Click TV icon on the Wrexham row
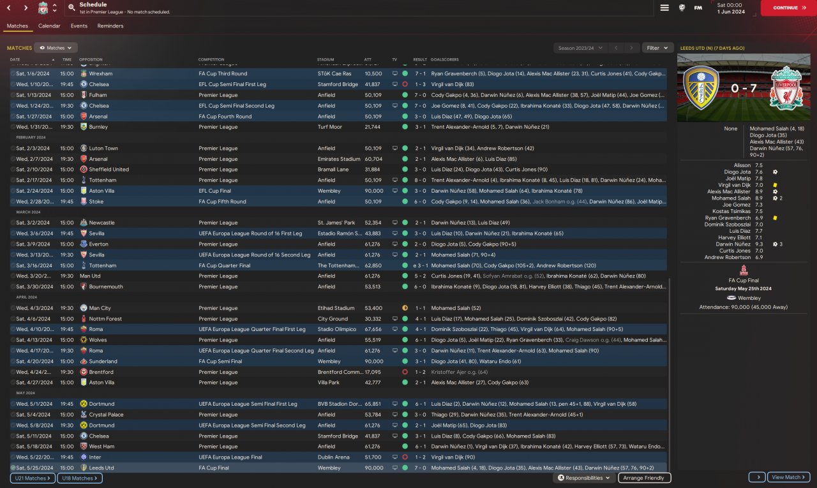The height and width of the screenshot is (488, 817). coord(394,73)
